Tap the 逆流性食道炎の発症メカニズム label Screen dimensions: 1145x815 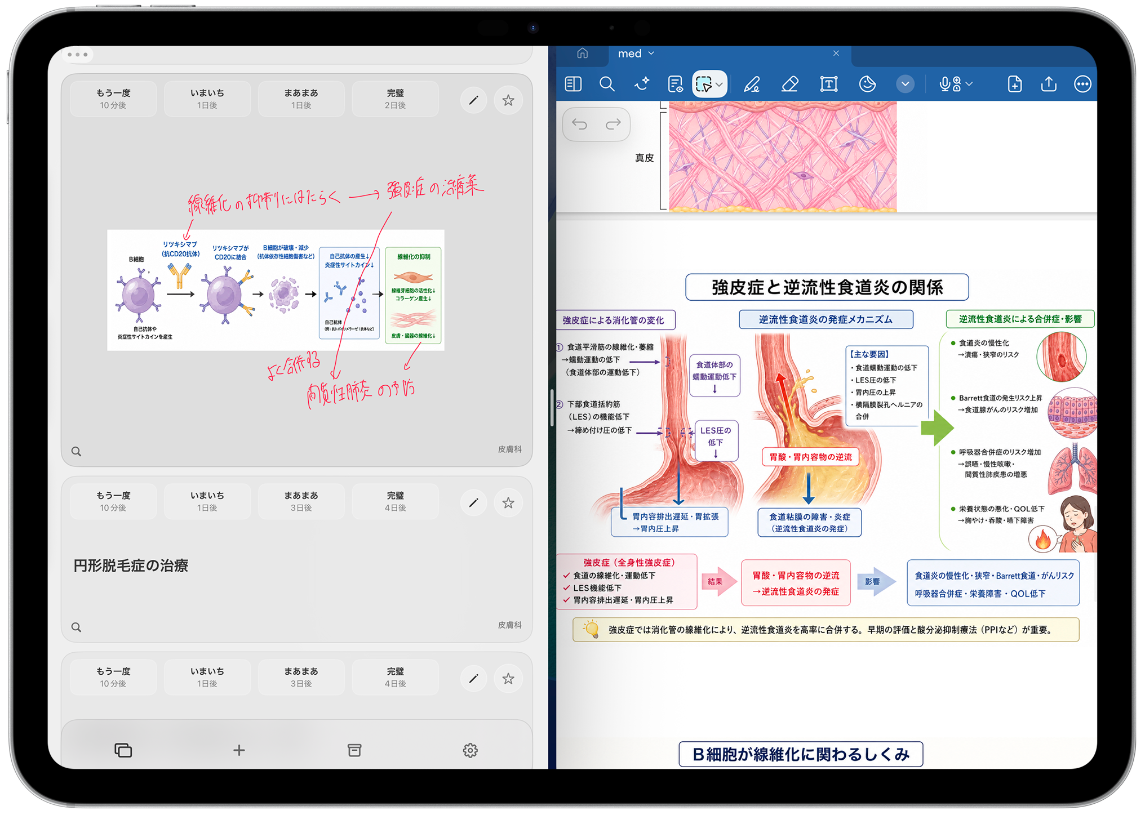826,319
